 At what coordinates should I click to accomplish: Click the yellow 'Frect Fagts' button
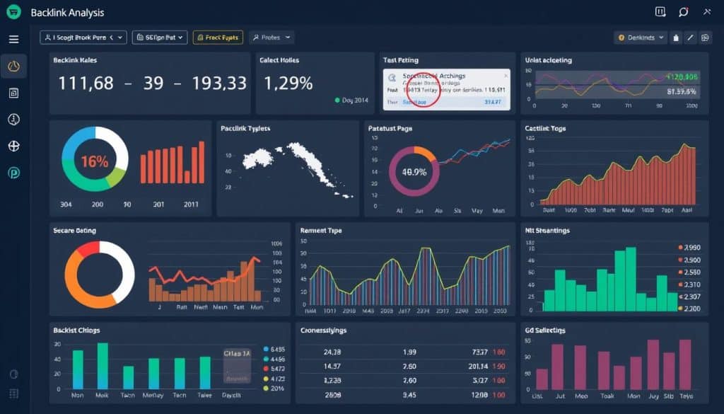pyautogui.click(x=218, y=38)
